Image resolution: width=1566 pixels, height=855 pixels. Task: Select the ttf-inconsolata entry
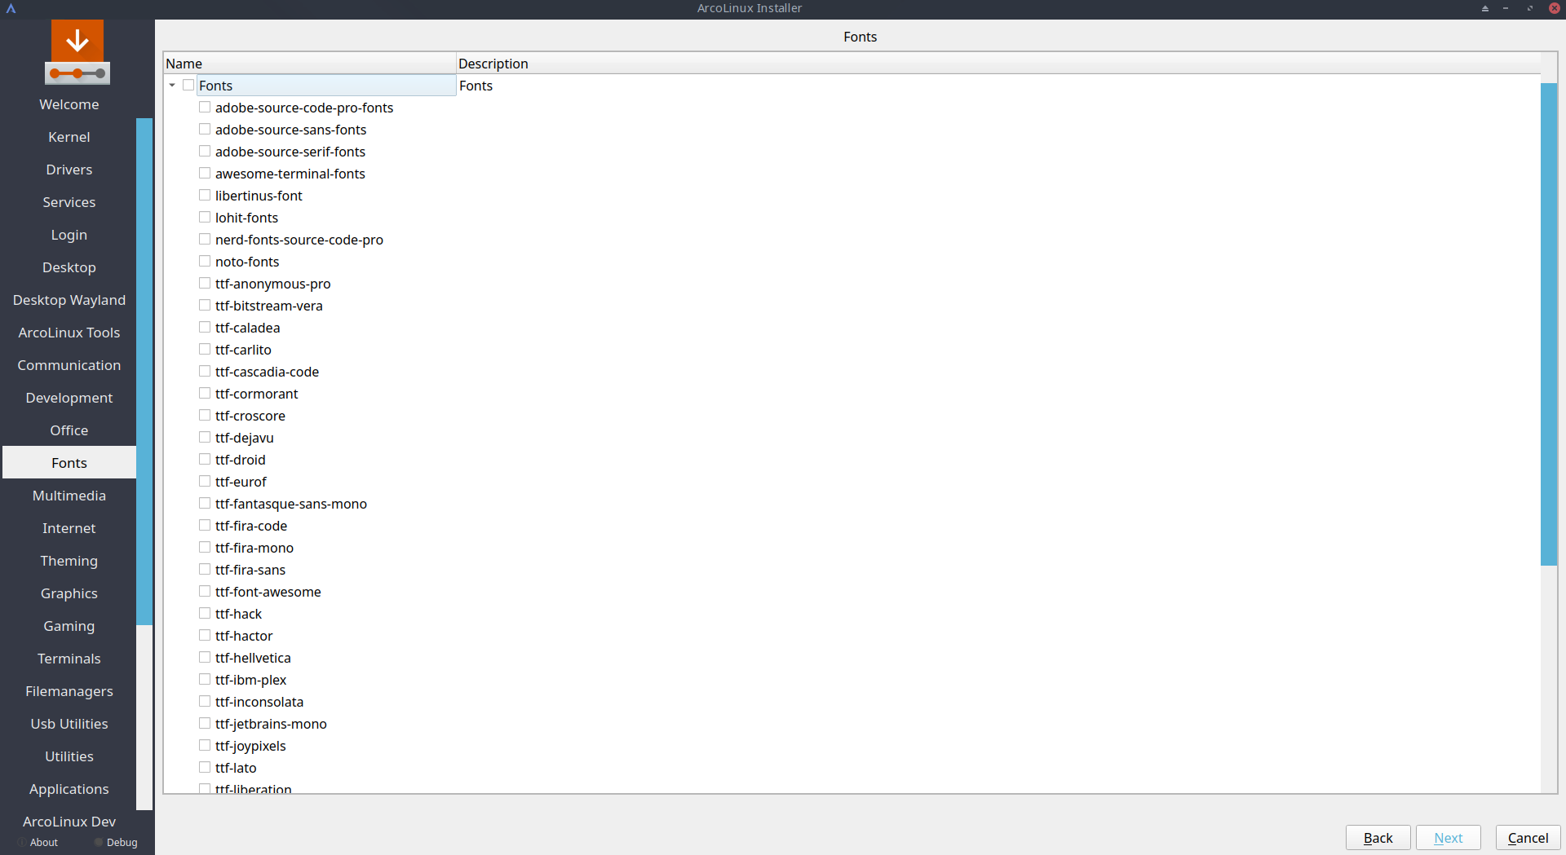(x=259, y=702)
